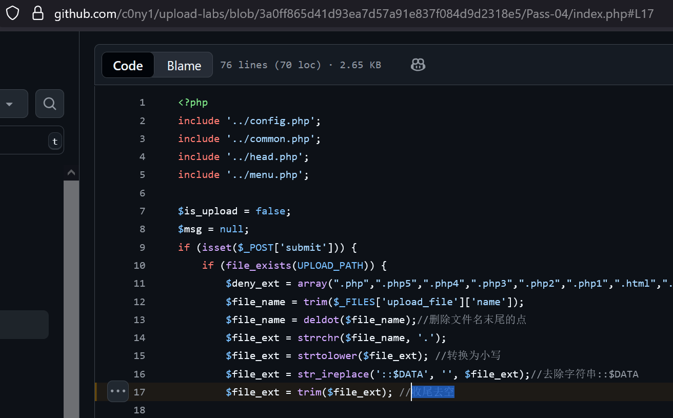
Task: Click line number 11 in the gutter
Action: [140, 284]
